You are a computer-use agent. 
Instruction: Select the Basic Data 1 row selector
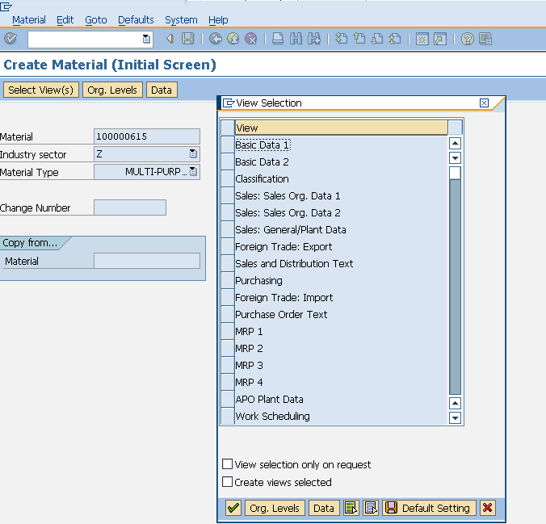(228, 145)
